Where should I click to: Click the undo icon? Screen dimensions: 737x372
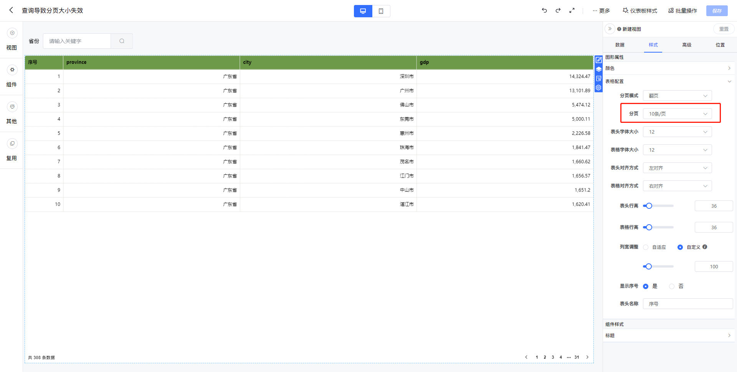tap(544, 10)
